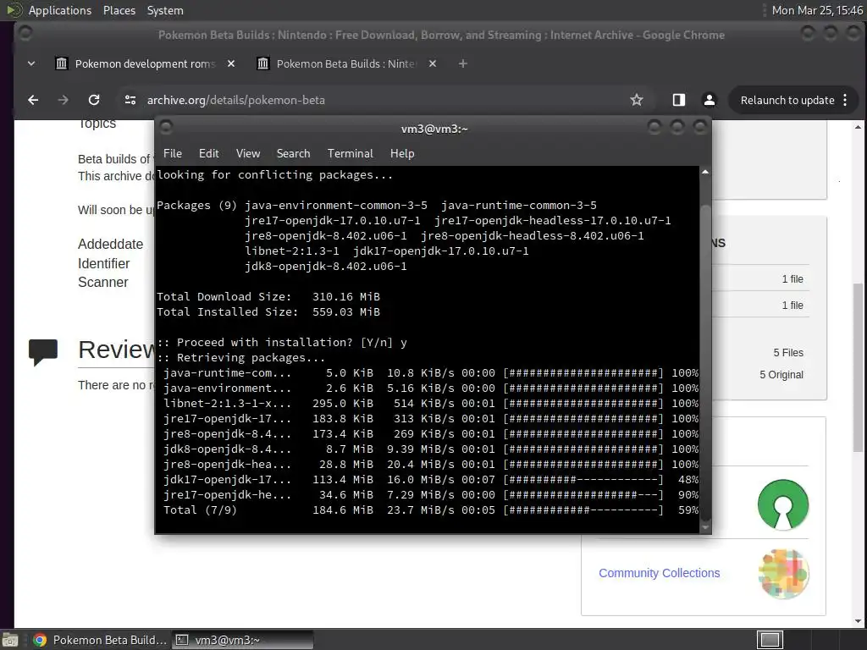The width and height of the screenshot is (867, 650).
Task: Open terminal Search menu
Action: point(293,154)
